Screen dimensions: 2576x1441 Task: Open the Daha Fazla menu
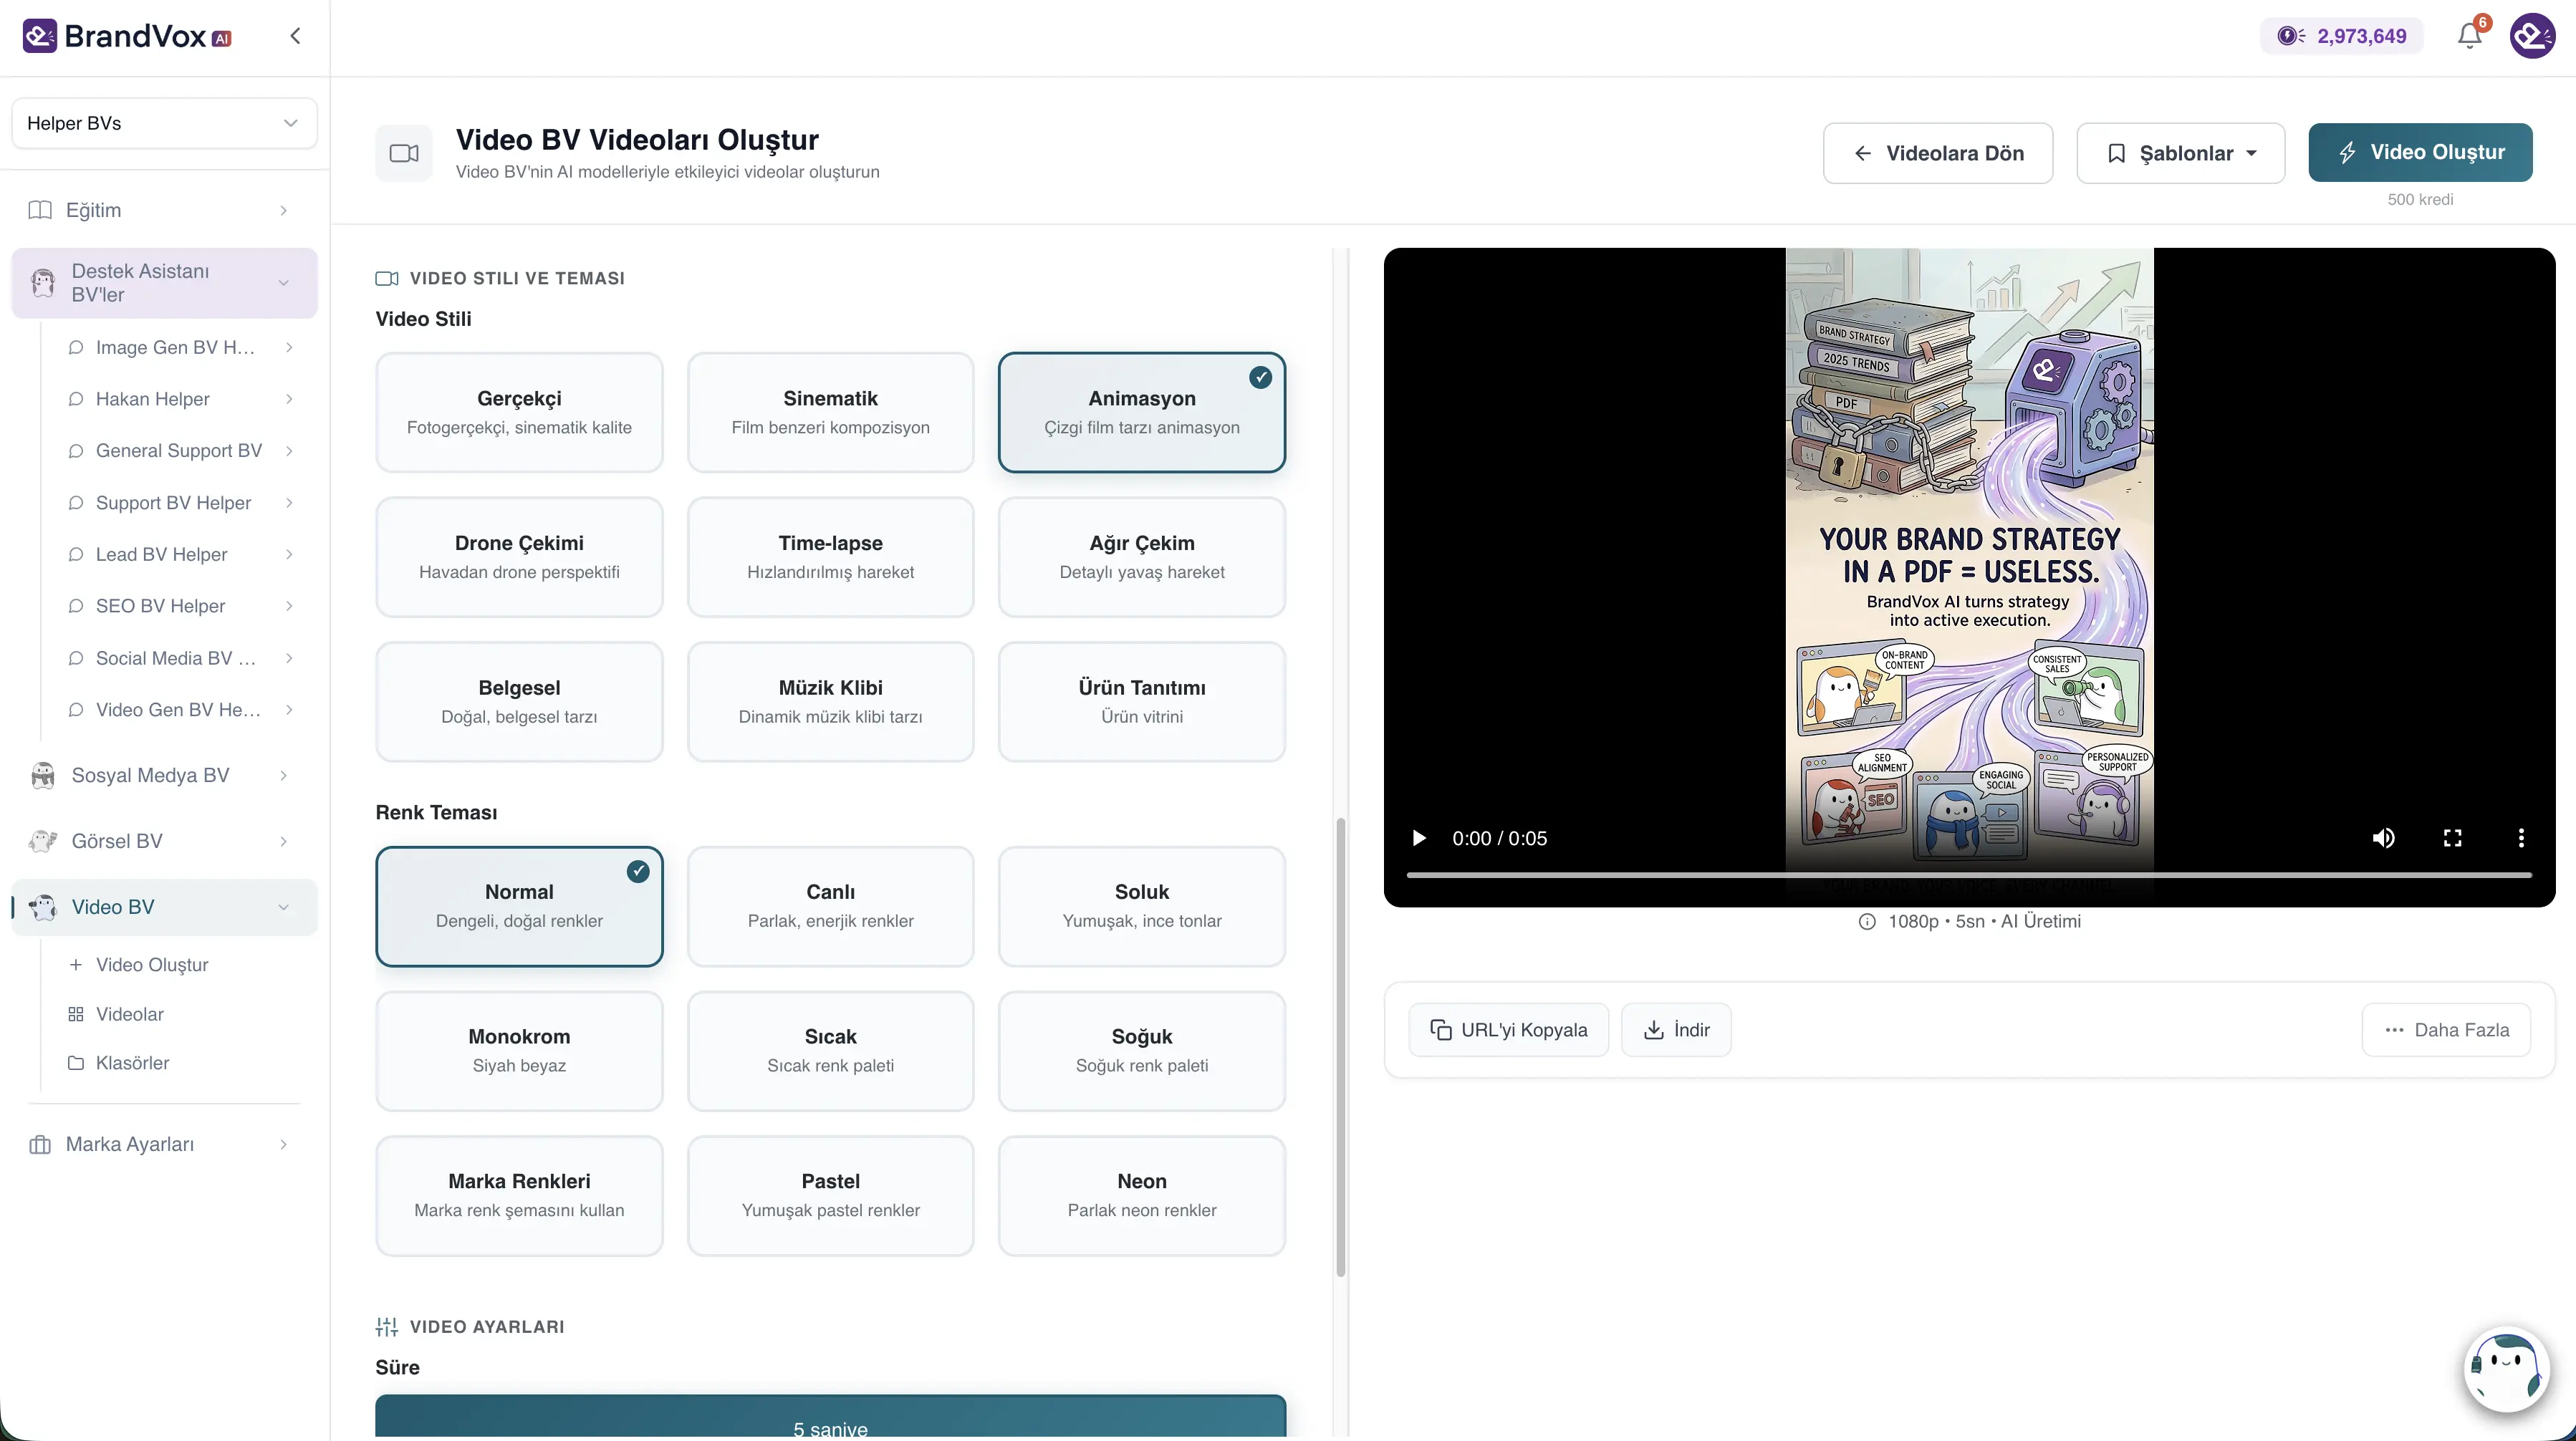click(x=2446, y=1030)
